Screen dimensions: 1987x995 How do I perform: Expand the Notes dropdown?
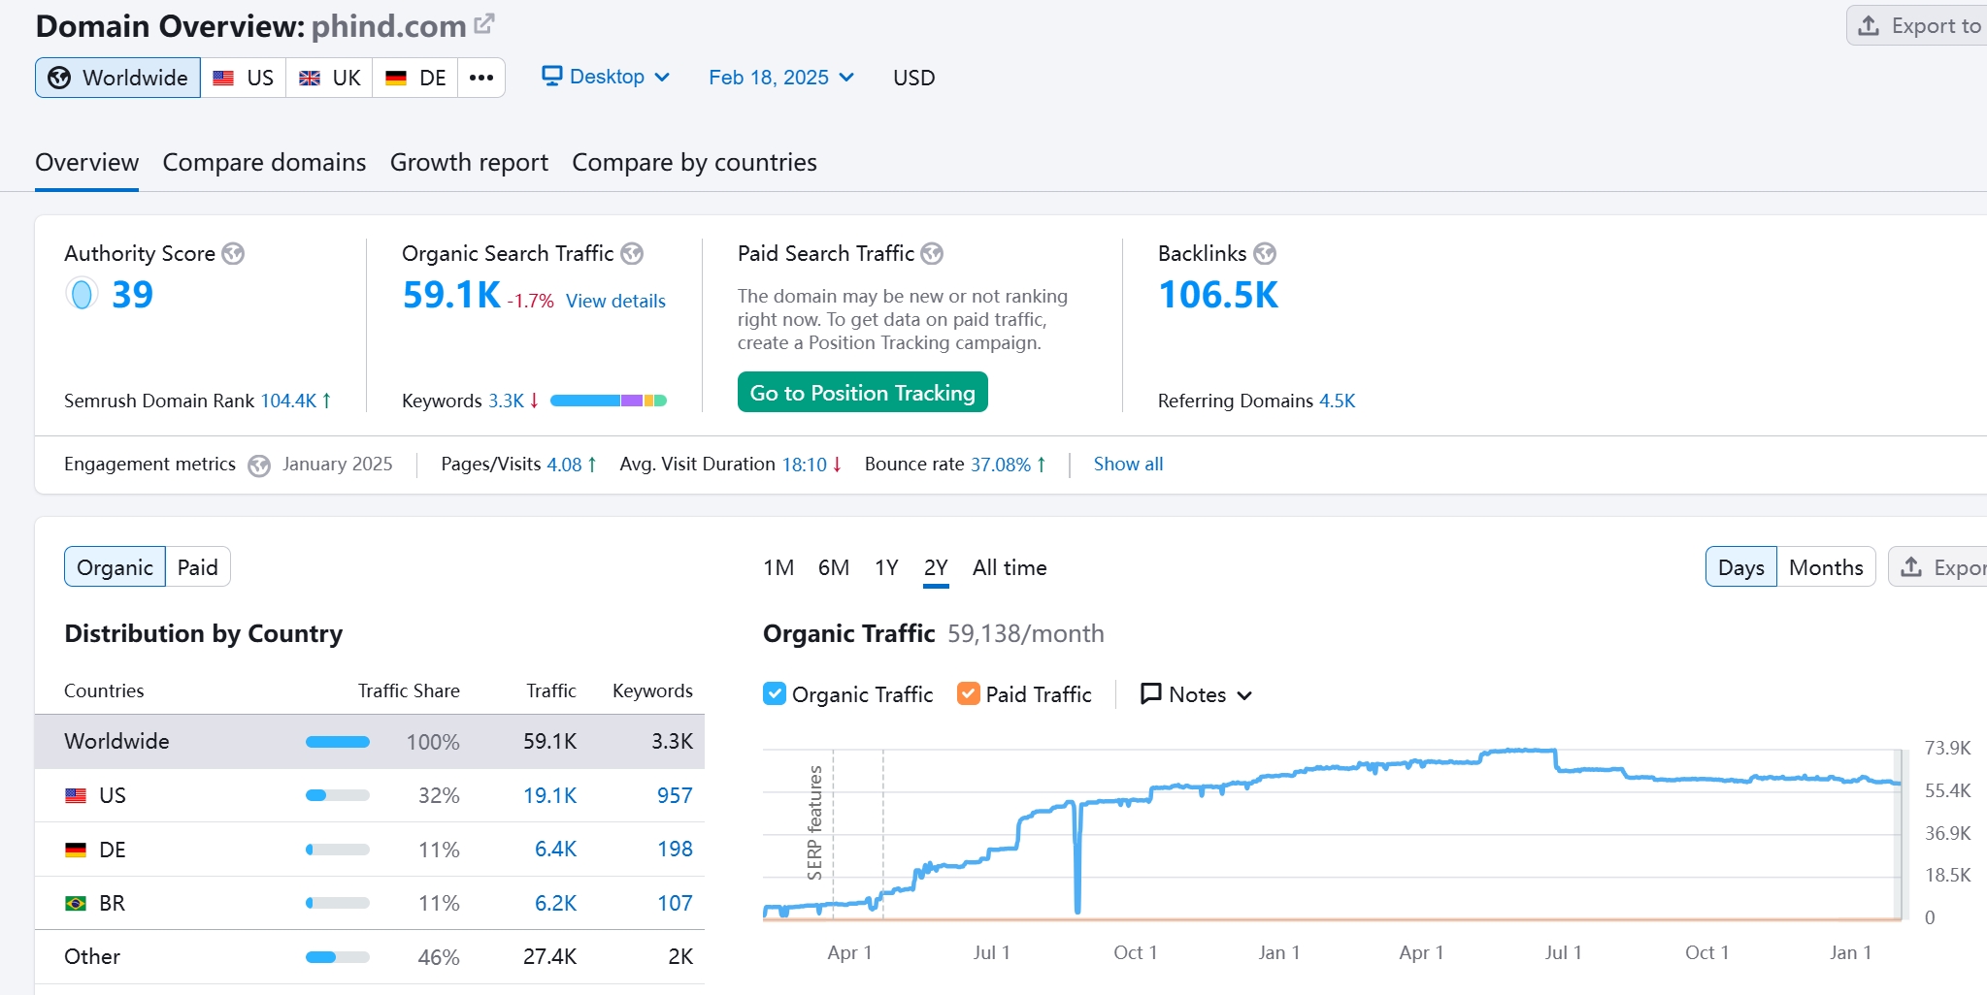(x=1196, y=694)
